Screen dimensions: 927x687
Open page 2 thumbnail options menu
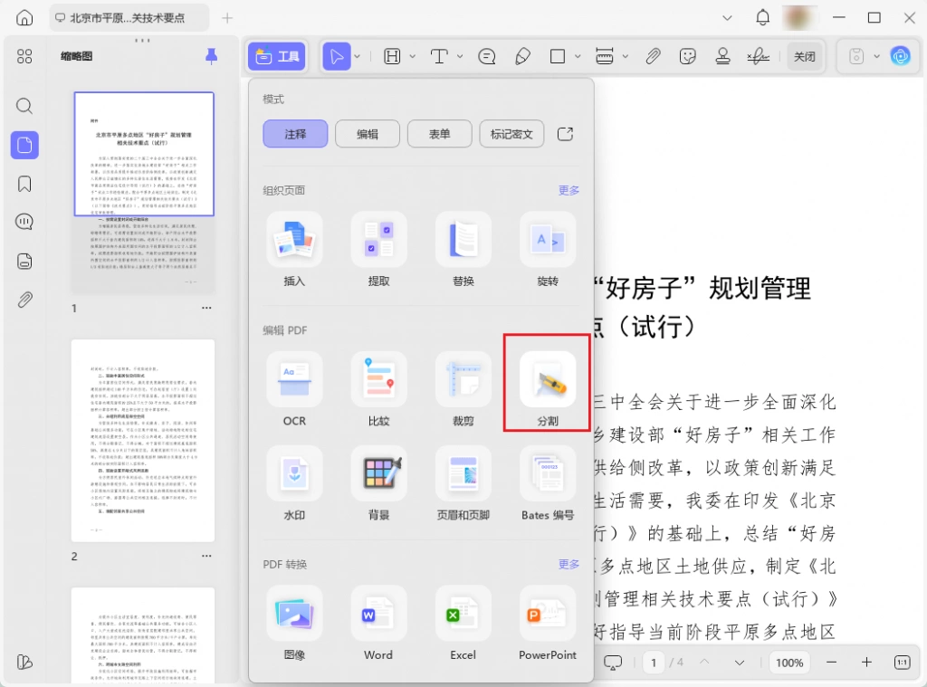coord(206,556)
